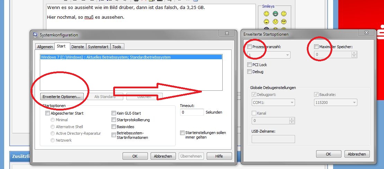Select Active Directory-Reparatur radio option
The height and width of the screenshot is (169, 384).
click(52, 133)
